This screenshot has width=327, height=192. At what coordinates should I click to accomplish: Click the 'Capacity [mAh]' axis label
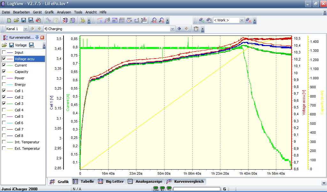[x=322, y=102]
